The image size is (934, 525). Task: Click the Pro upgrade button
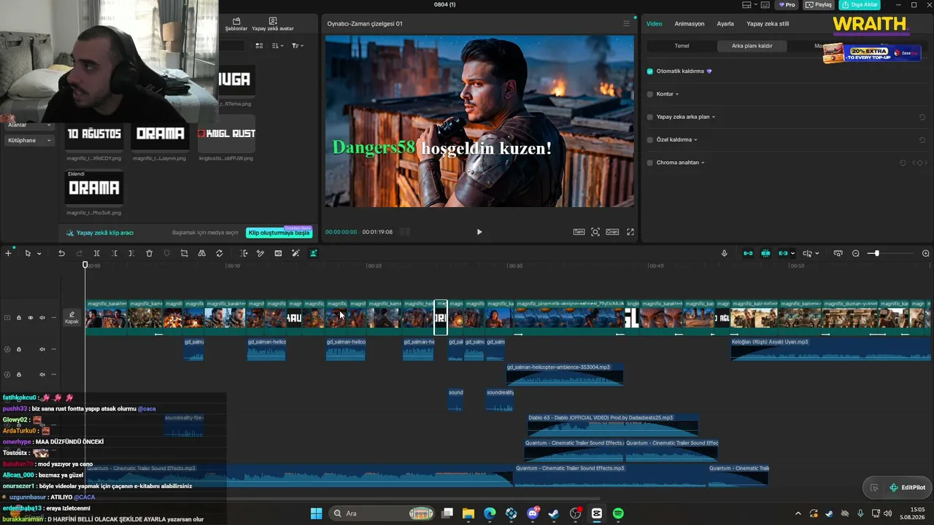click(787, 4)
